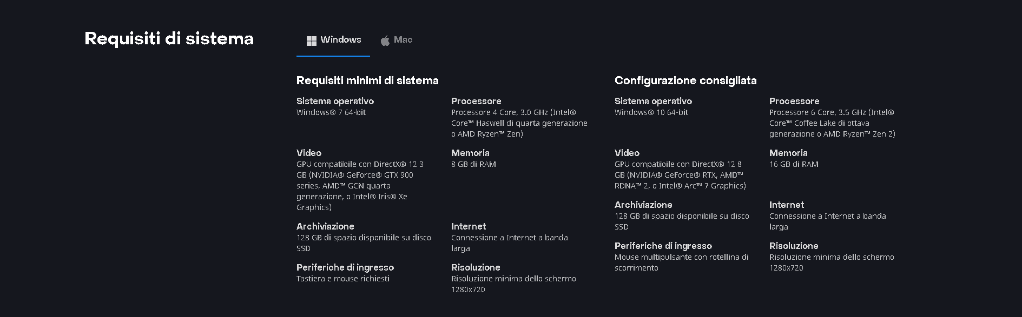Click the 6 Core processor description
The width and height of the screenshot is (1022, 317).
[x=832, y=123]
